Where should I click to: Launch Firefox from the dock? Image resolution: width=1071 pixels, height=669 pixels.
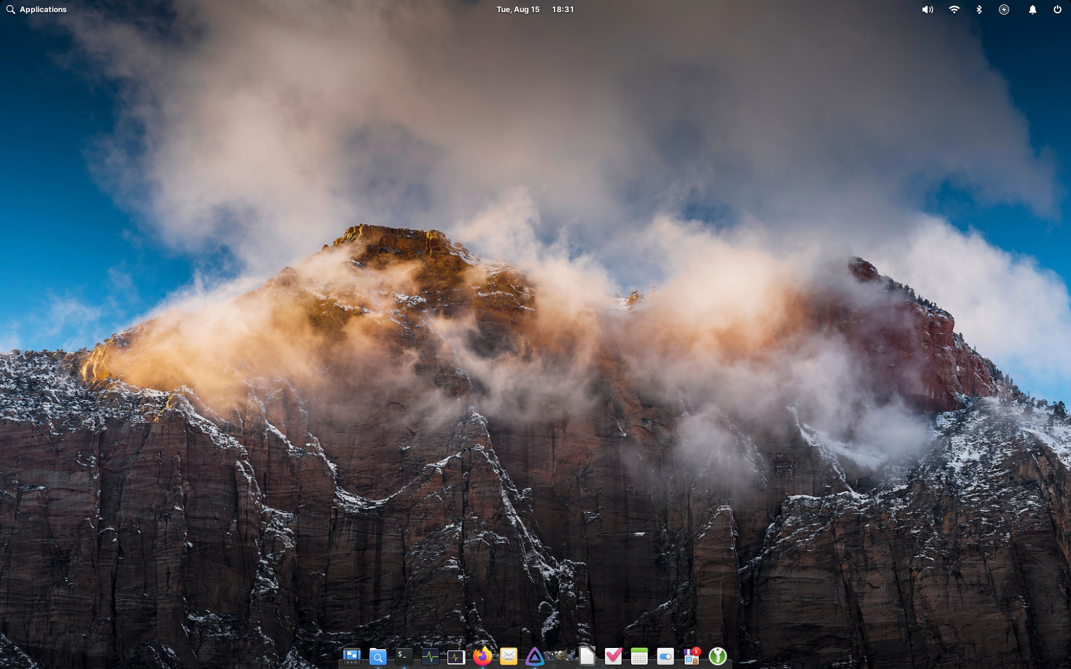482,656
